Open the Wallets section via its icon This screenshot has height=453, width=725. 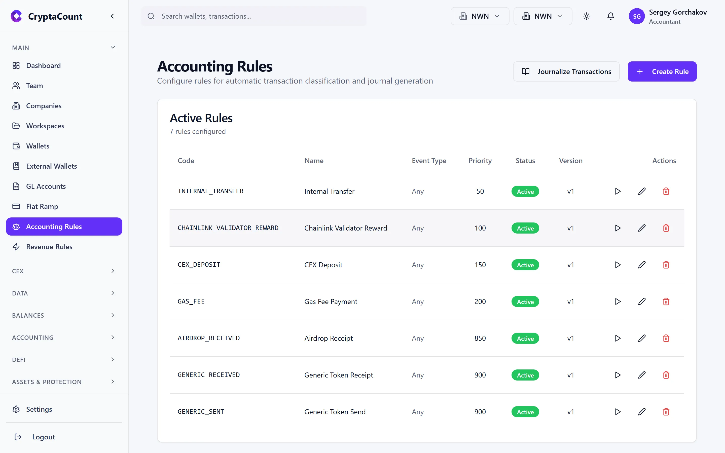coord(16,146)
